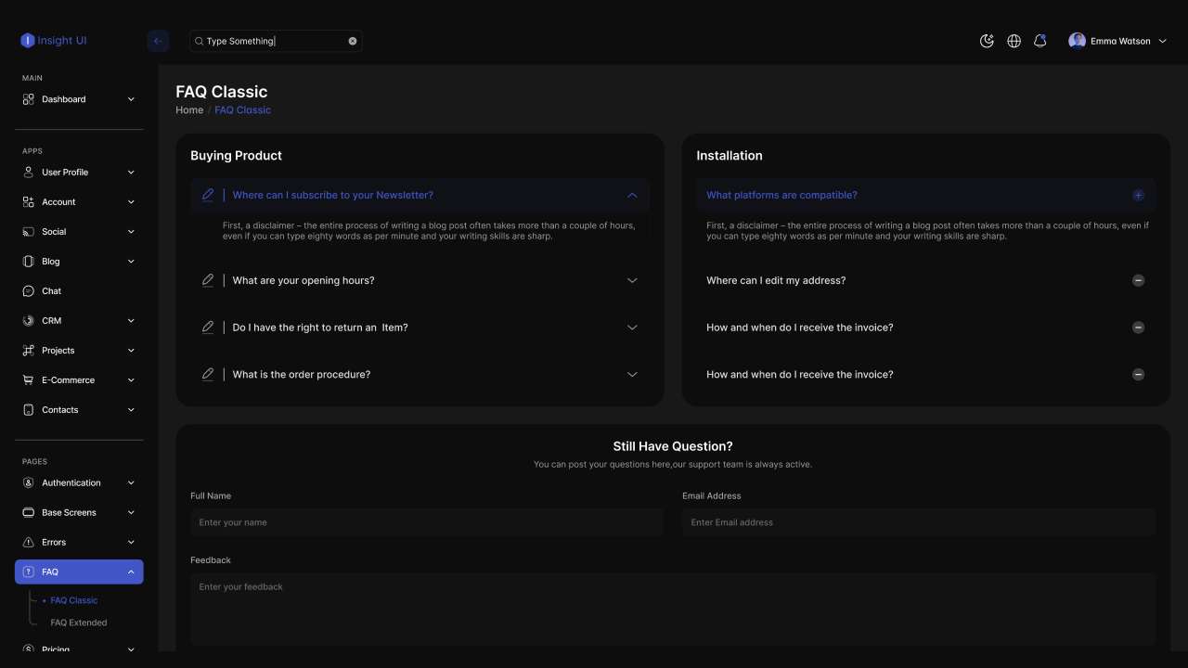This screenshot has width=1188, height=668.
Task: Clear the search field text
Action: tap(353, 41)
